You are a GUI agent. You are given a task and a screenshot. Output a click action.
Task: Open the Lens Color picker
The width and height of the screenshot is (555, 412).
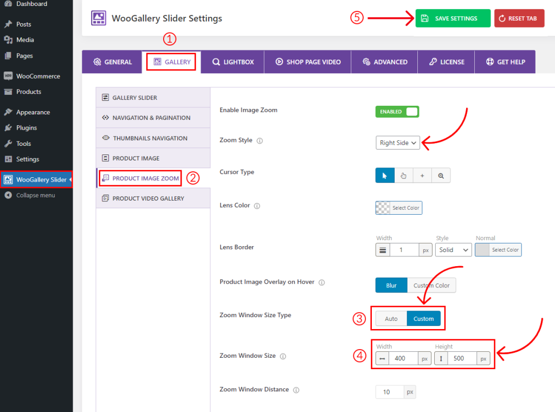click(x=398, y=208)
